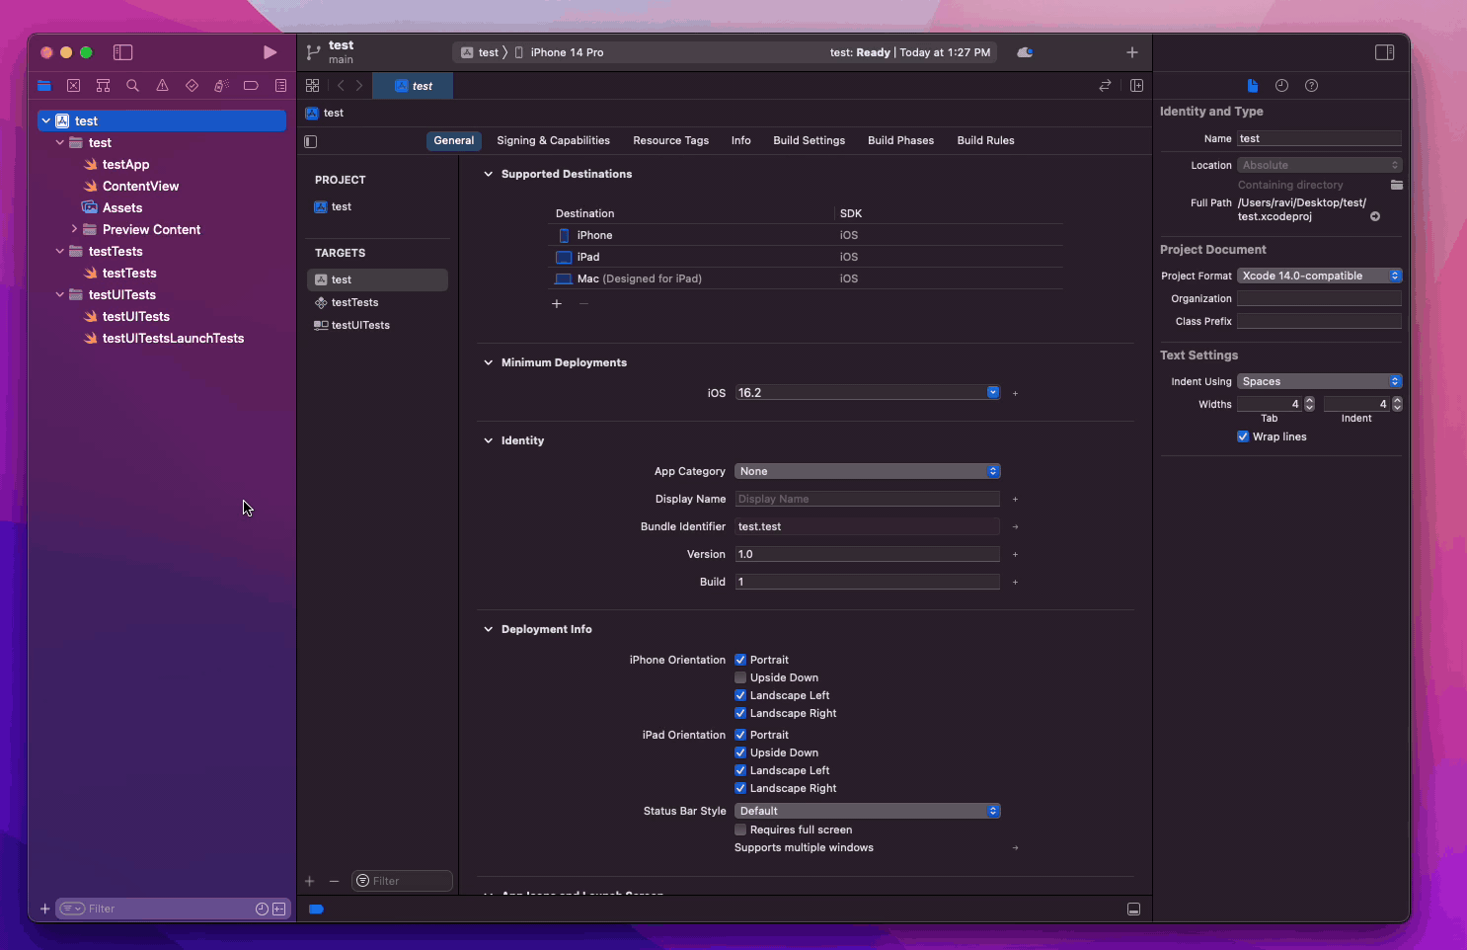Open the Status Bar Style dropdown

pyautogui.click(x=867, y=811)
